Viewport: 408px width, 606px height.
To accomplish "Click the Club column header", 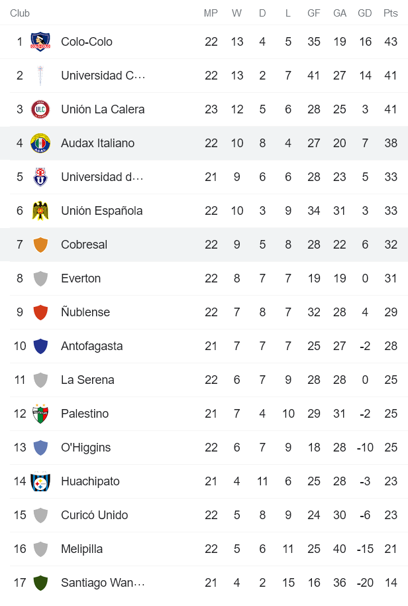I will pyautogui.click(x=20, y=13).
